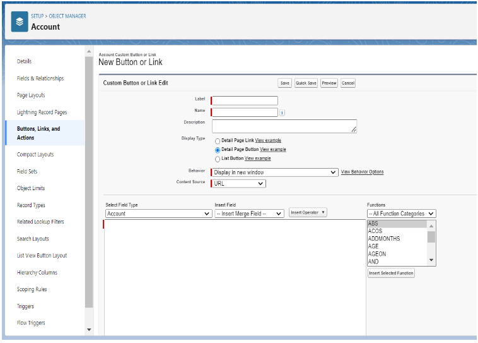The height and width of the screenshot is (343, 478).
Task: Open Lightning Record Pages
Action: (x=42, y=112)
